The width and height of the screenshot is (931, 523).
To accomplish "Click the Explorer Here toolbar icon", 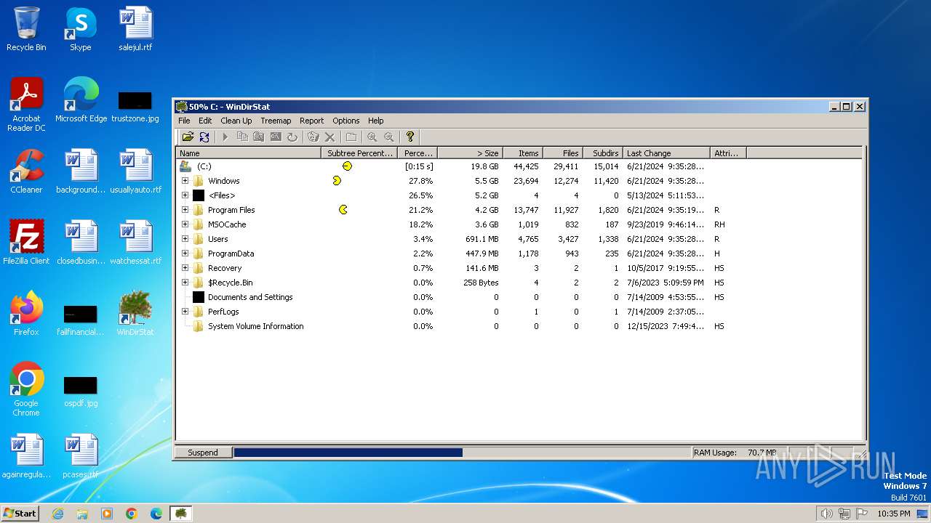I will pos(258,137).
